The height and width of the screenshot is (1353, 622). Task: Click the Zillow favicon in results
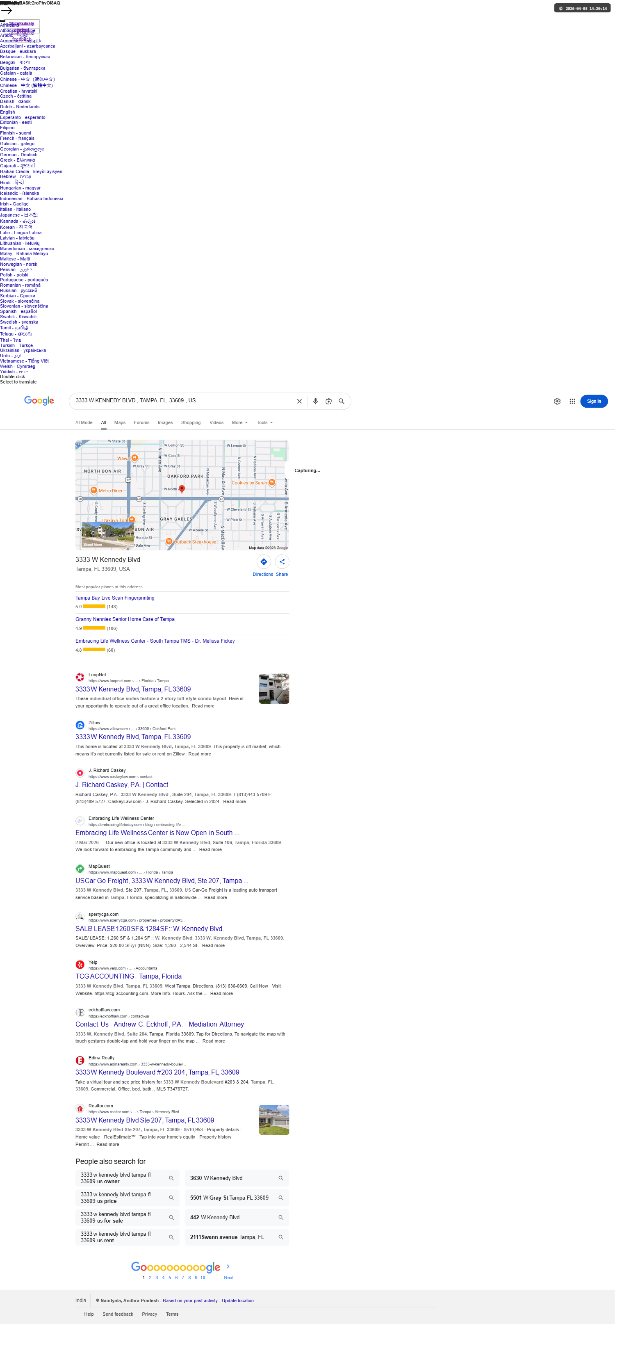[x=80, y=726]
